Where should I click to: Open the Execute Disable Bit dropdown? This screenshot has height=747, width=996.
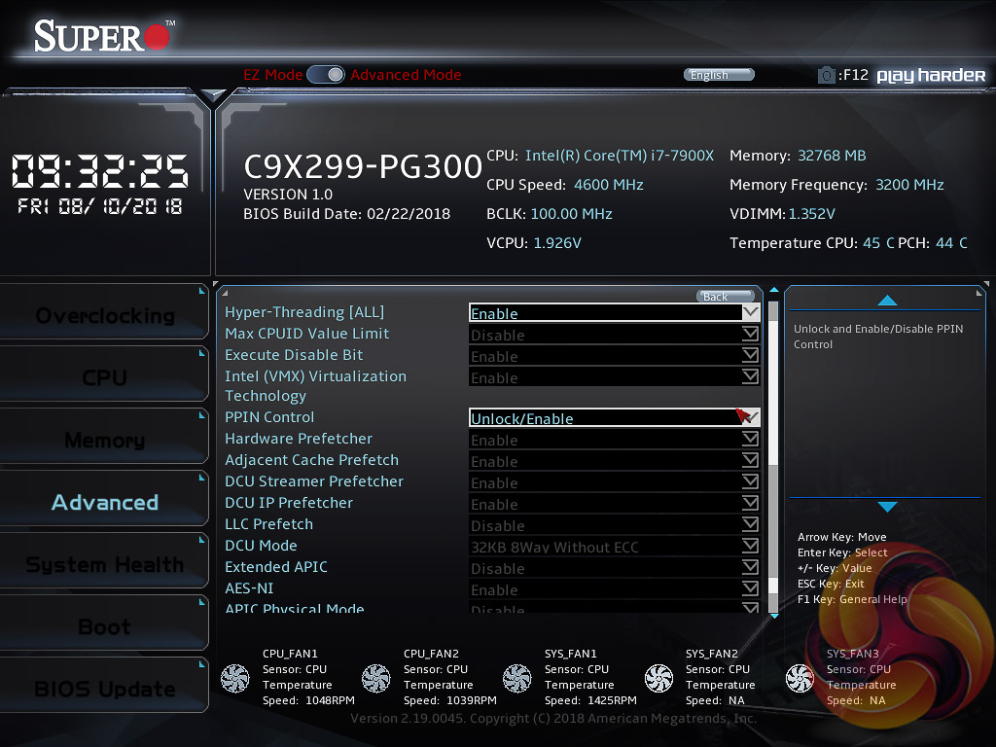pyautogui.click(x=615, y=356)
